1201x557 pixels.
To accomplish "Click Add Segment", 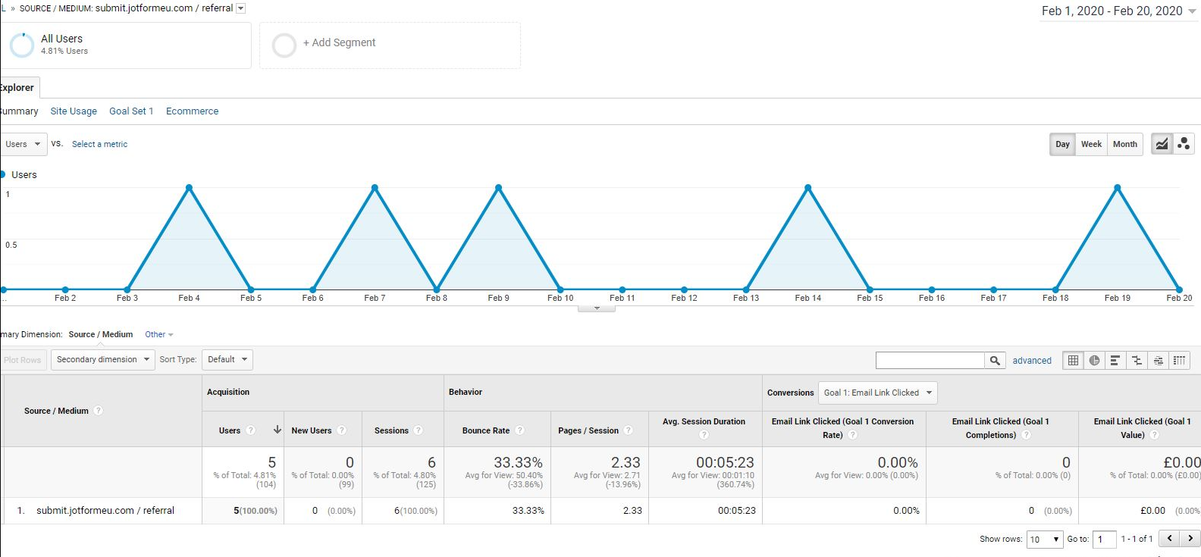I will [x=339, y=43].
